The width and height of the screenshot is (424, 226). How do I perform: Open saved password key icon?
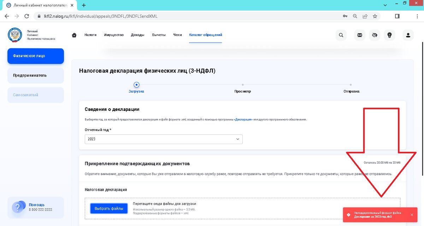(x=345, y=16)
